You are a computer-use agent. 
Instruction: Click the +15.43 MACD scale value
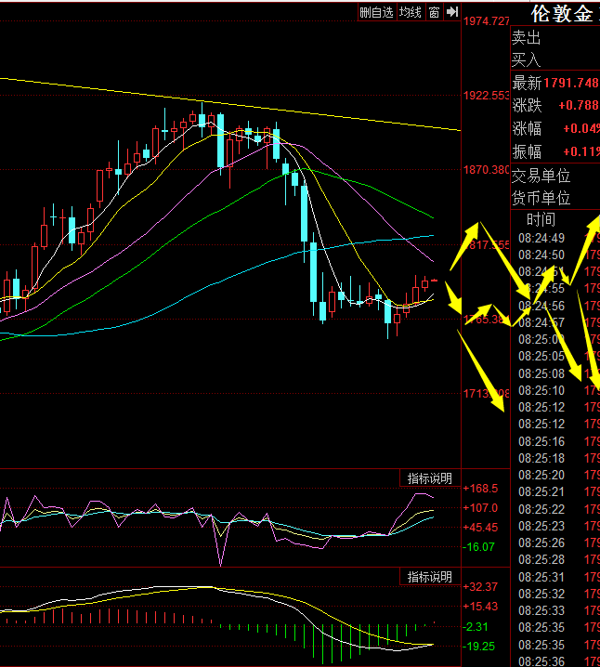pos(480,607)
